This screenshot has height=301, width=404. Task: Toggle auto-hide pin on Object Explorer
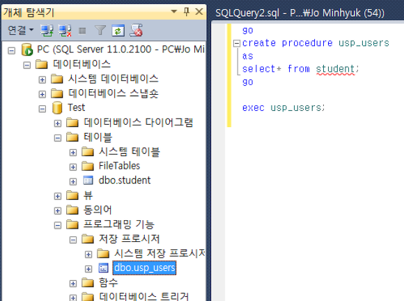(187, 11)
